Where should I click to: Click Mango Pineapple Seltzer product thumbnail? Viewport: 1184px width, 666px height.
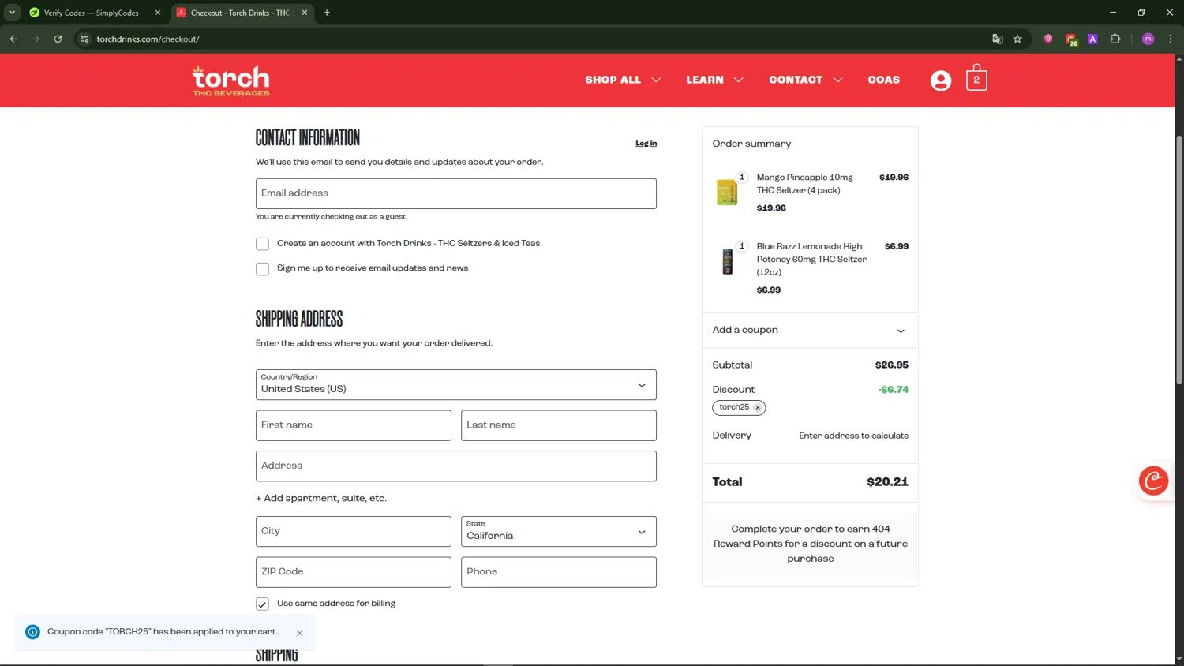727,192
